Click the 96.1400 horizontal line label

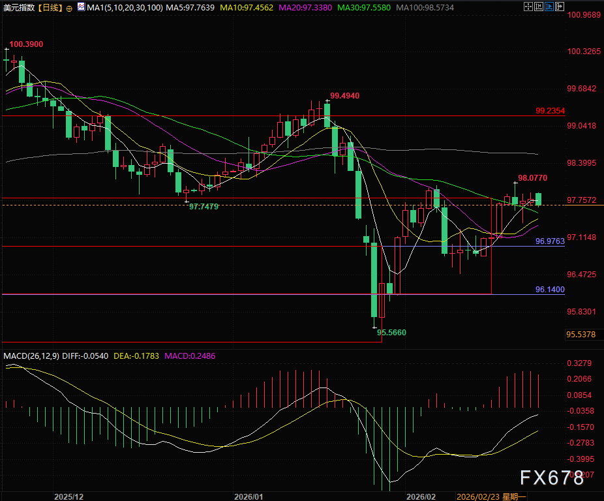coord(550,290)
